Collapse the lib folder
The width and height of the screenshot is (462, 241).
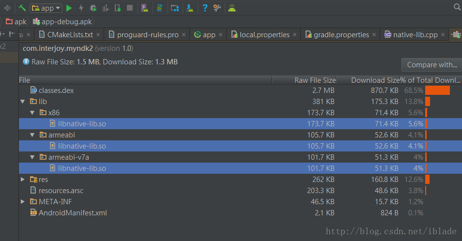(x=22, y=102)
